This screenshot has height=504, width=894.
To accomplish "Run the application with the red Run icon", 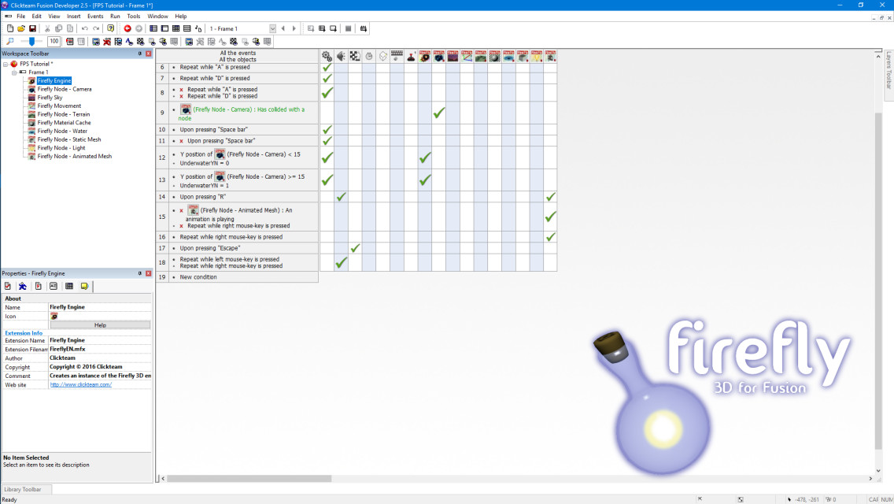I will [128, 28].
